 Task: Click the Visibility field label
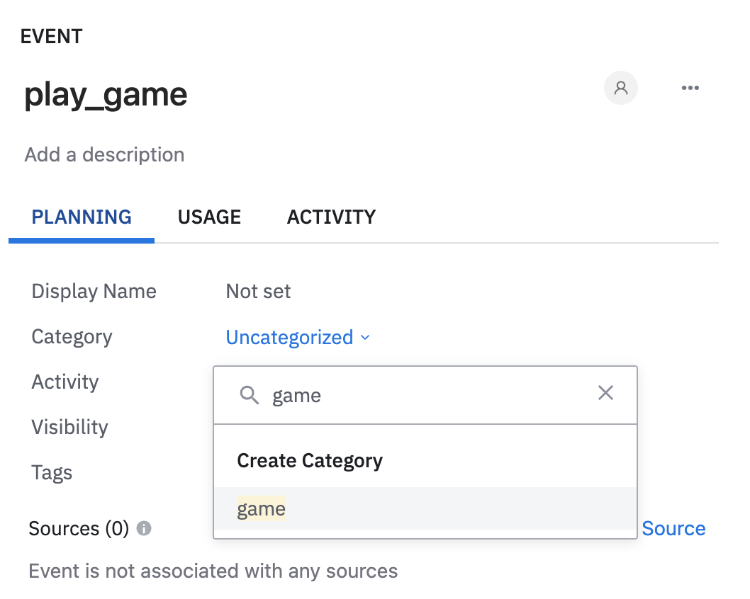pos(69,427)
